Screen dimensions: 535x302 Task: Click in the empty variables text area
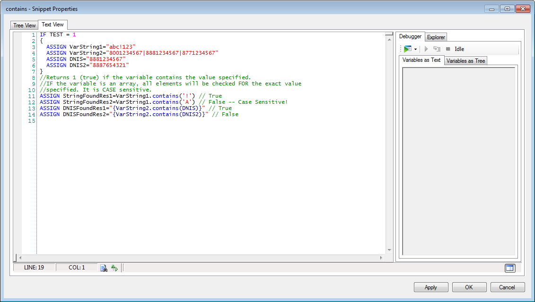458,161
